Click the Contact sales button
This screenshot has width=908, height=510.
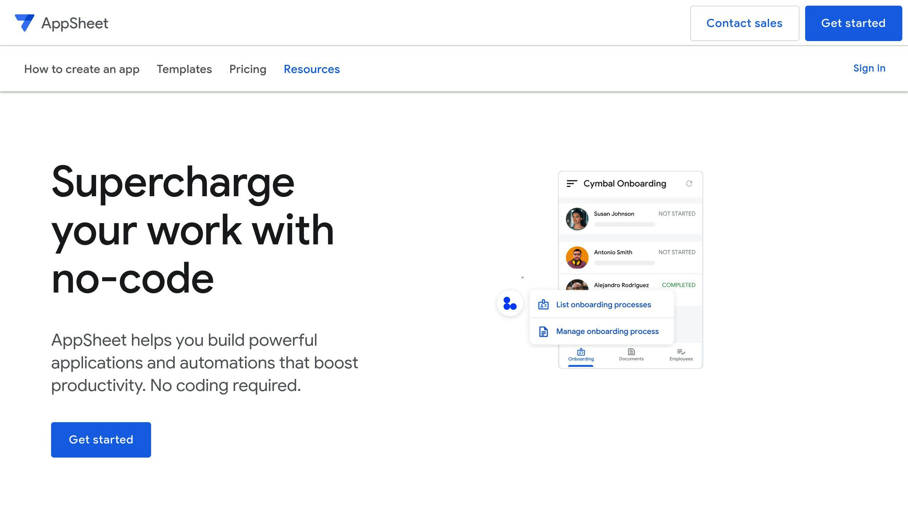[744, 23]
